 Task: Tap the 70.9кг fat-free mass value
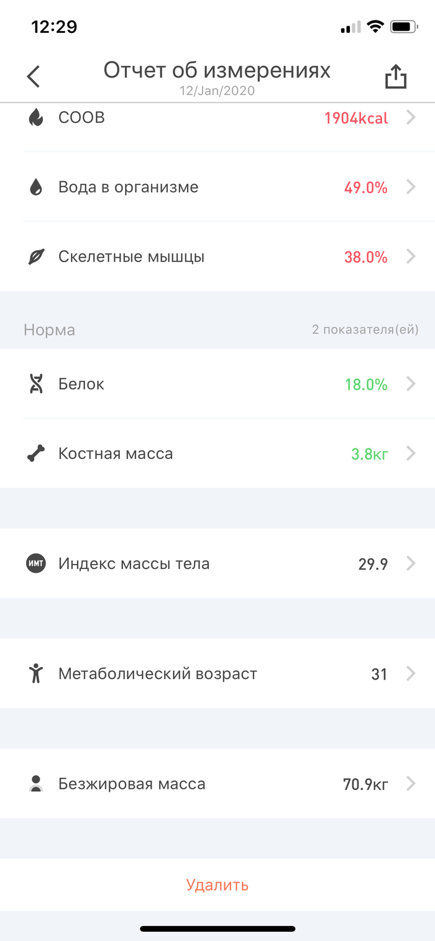[x=365, y=784]
